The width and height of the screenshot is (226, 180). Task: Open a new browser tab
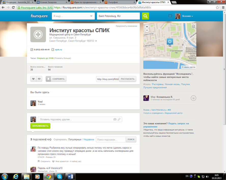pyautogui.click(x=174, y=2)
